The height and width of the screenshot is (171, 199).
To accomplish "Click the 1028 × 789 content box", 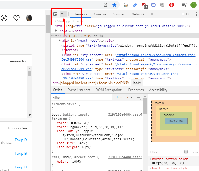I will click(176, 121).
